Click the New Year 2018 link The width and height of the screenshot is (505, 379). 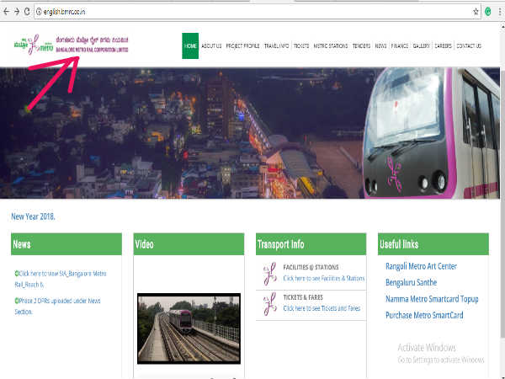click(33, 216)
